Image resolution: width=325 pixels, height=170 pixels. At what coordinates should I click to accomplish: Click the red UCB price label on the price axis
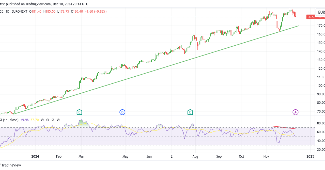coord(310,17)
